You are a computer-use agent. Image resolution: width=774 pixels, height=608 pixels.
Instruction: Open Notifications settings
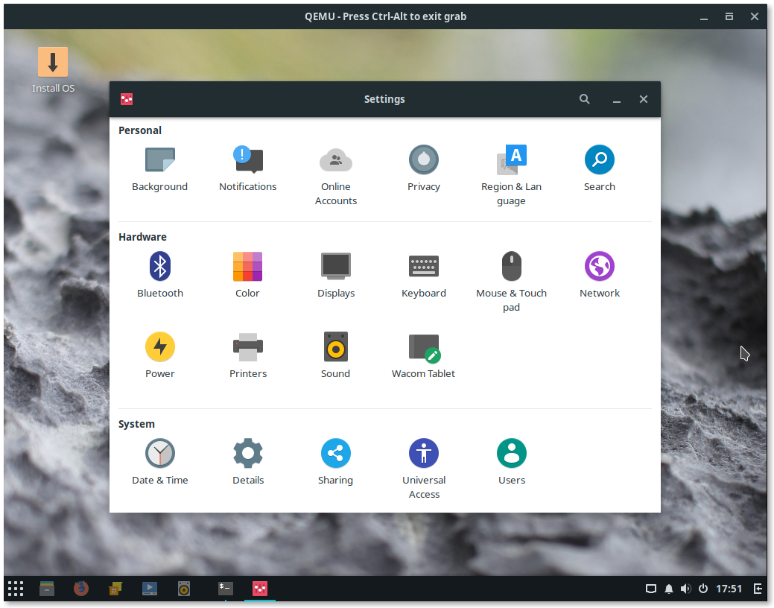(x=248, y=169)
